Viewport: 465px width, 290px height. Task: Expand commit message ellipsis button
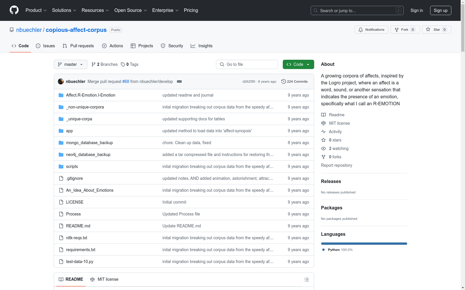tap(179, 81)
